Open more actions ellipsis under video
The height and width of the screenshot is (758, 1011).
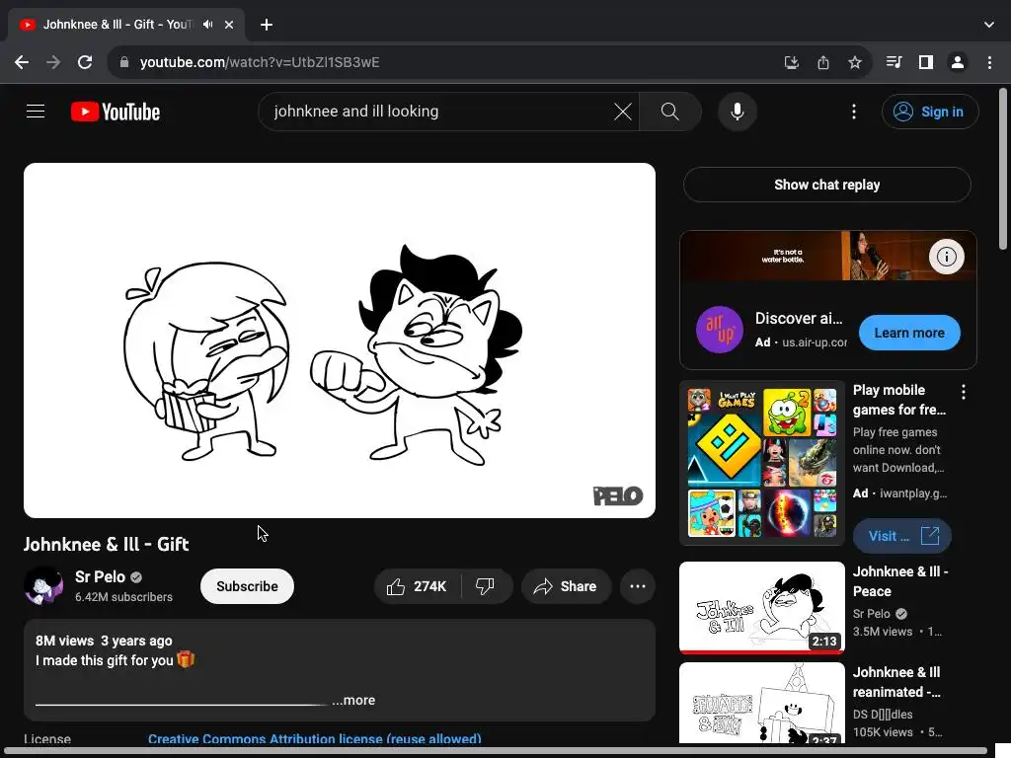pos(638,586)
